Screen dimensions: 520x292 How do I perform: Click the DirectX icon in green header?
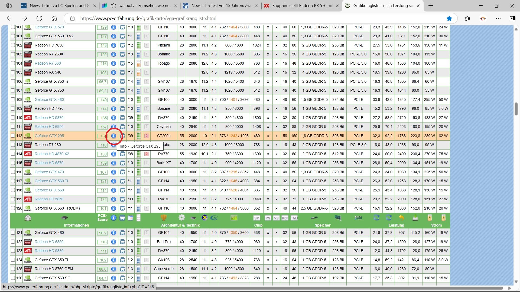[205, 218]
